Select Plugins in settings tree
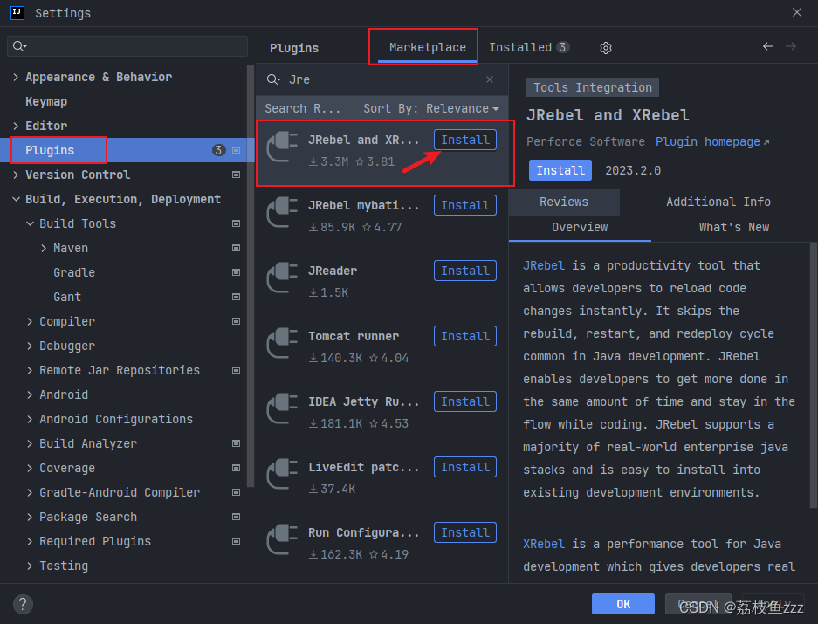Image resolution: width=818 pixels, height=624 pixels. click(x=127, y=150)
